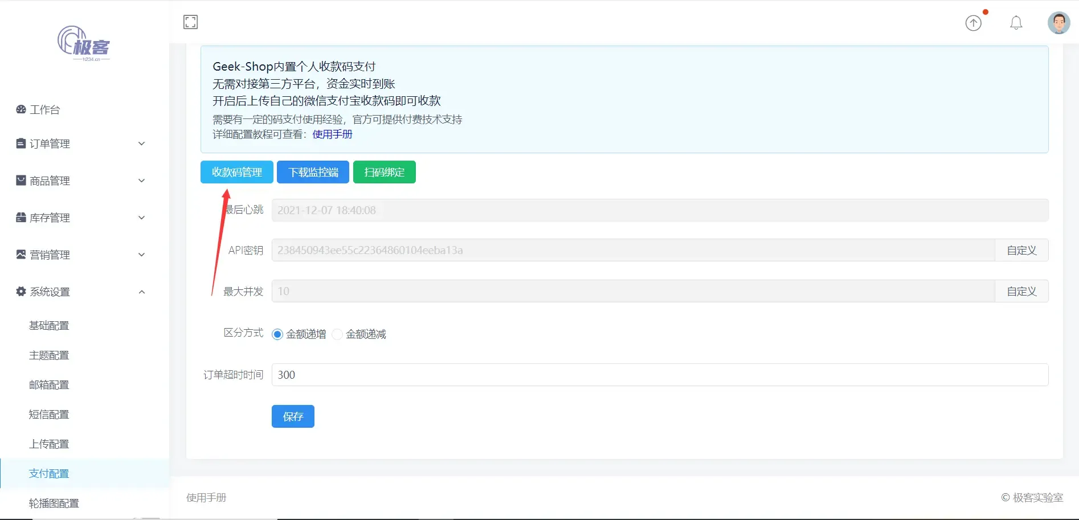Viewport: 1079px width, 520px height.
Task: Open 使用手册 link in footer
Action: coord(206,498)
